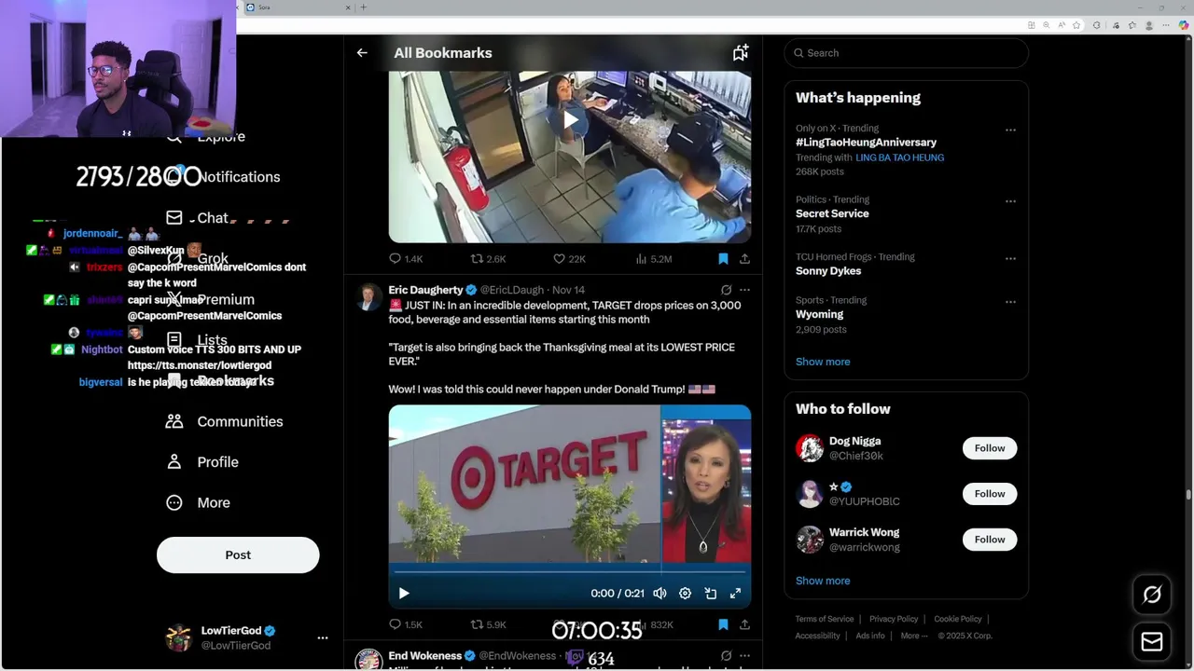Open the browser Copilot icon
The image size is (1194, 671).
1184,25
